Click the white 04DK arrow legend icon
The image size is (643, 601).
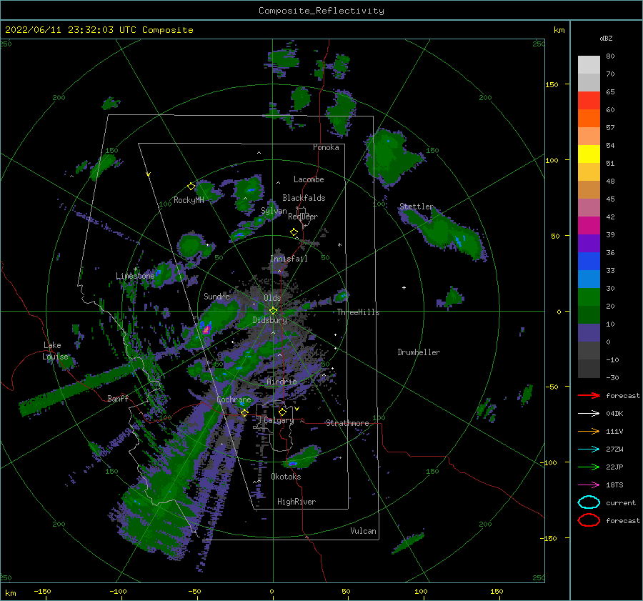pos(589,414)
